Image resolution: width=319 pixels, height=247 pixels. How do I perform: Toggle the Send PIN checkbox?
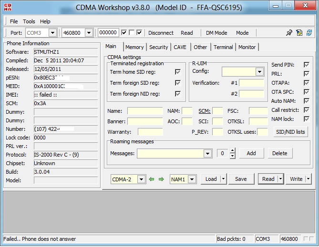[x=307, y=65]
